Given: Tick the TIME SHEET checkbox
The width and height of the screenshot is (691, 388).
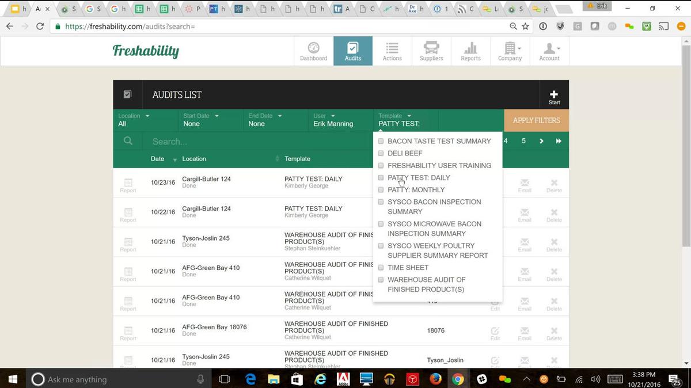Looking at the screenshot, I should point(381,268).
